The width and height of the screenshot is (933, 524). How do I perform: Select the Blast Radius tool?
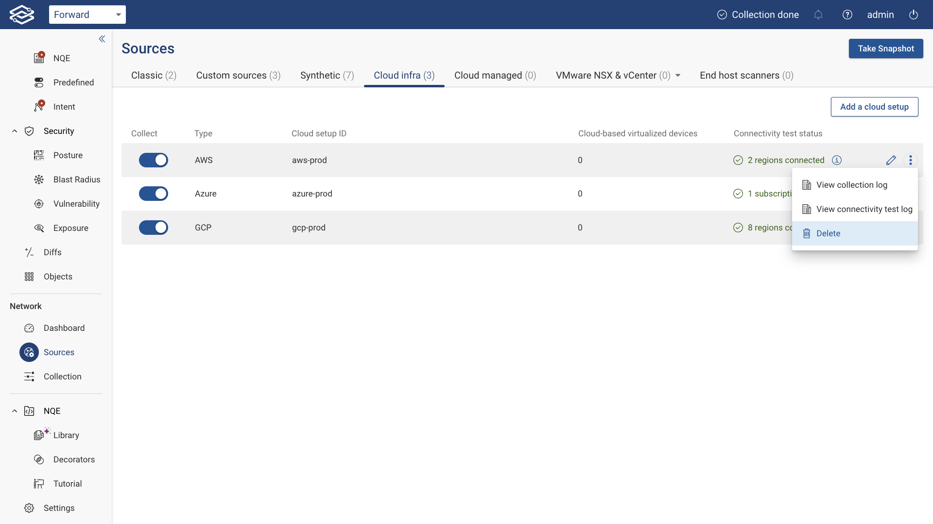click(x=39, y=180)
